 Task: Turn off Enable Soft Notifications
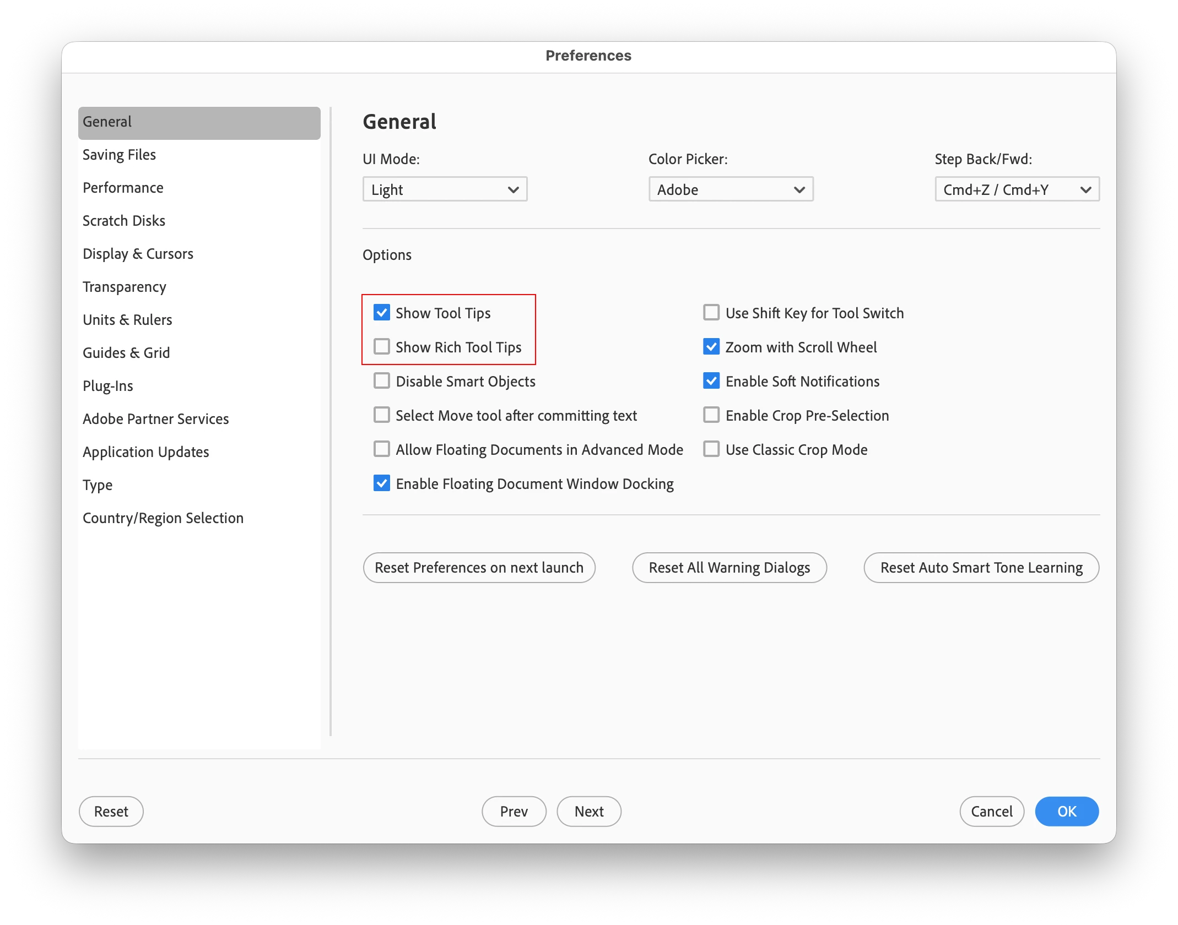(711, 381)
